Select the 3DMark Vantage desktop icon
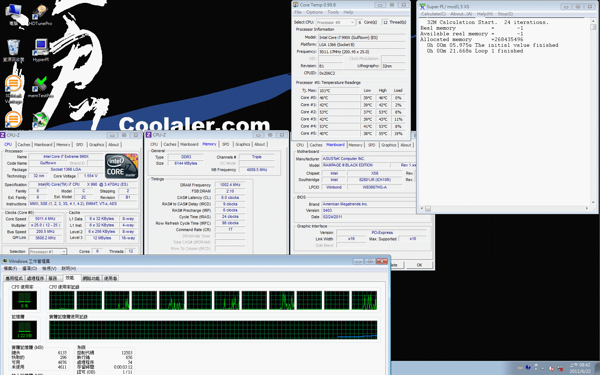 click(14, 89)
